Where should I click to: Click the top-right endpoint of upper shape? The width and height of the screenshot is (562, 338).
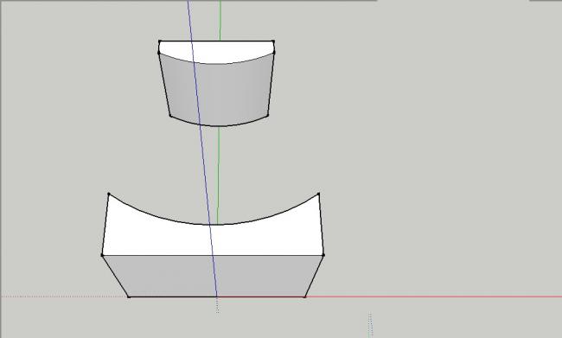pos(274,41)
